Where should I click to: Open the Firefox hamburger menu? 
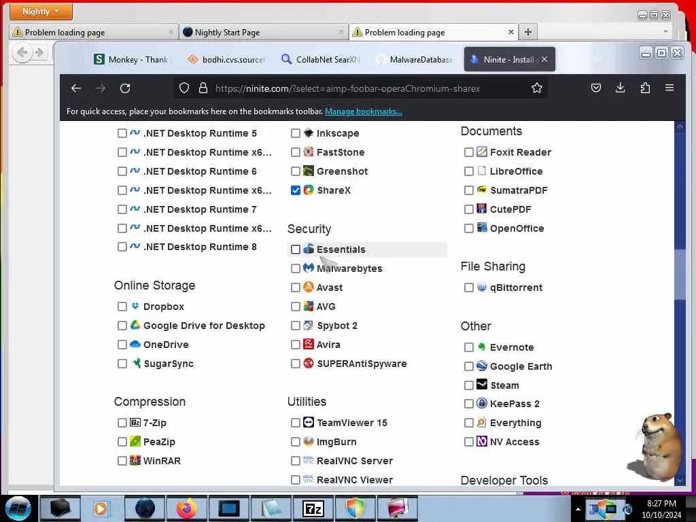669,88
